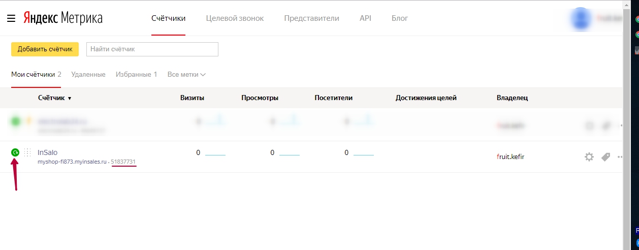Image resolution: width=639 pixels, height=250 pixels.
Task: Click InSalo green status refresh icon
Action: [15, 152]
